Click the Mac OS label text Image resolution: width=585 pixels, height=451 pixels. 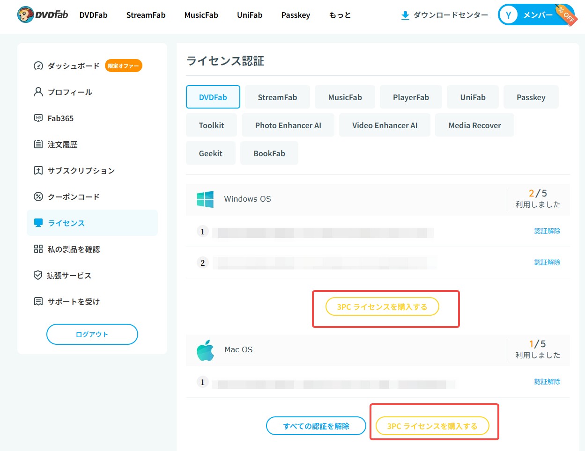pos(238,349)
